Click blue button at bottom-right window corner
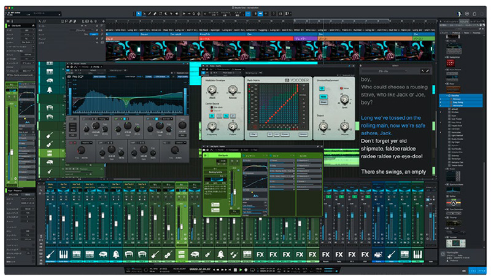491x279 pixels. 482,270
